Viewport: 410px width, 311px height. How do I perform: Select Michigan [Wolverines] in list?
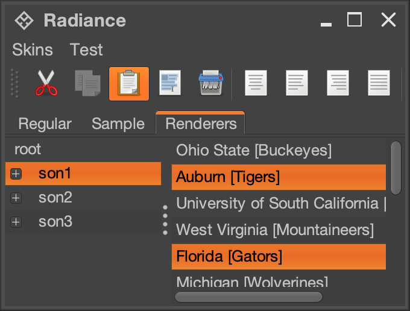tap(279, 279)
